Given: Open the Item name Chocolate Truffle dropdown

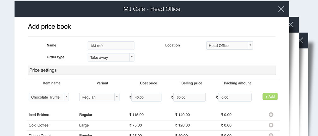Looking at the screenshot, I should pyautogui.click(x=49, y=97).
